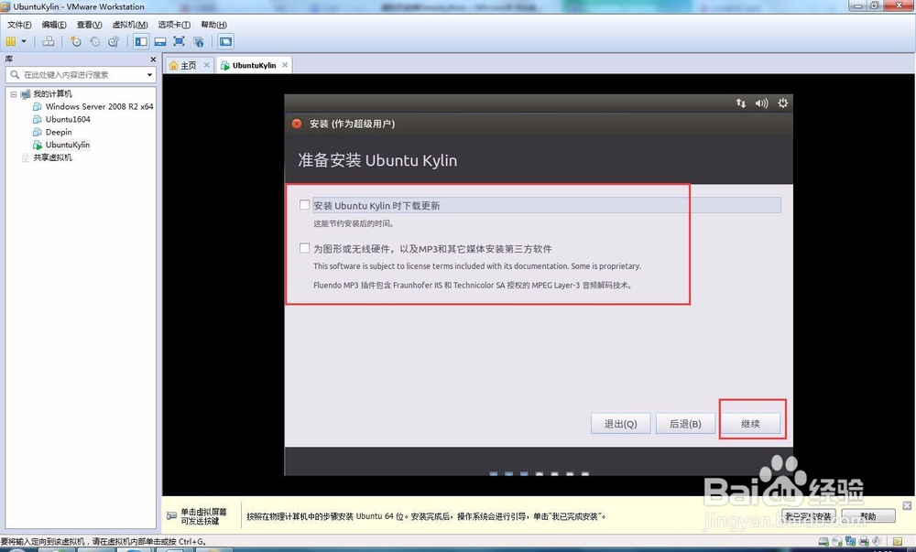This screenshot has width=916, height=552.
Task: Open the 虚拟机(M) menu
Action: pyautogui.click(x=129, y=24)
